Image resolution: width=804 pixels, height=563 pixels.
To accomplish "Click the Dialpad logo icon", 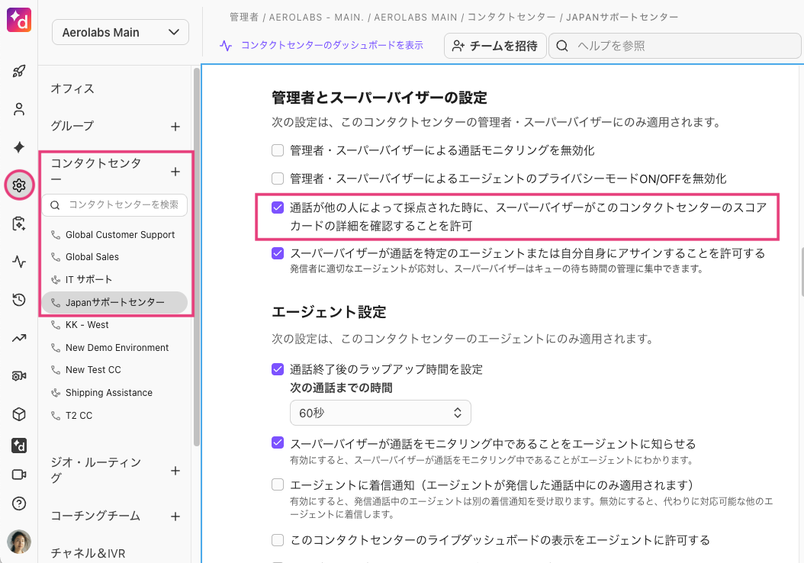I will pos(19,20).
